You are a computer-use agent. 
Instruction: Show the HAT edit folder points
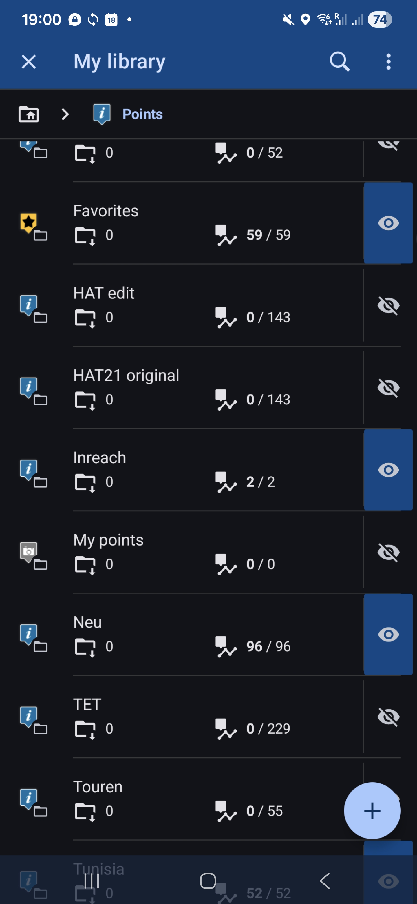[388, 305]
